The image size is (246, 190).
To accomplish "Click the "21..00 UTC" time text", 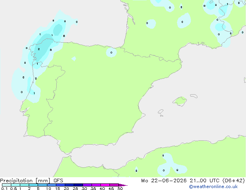I will tap(204, 181).
